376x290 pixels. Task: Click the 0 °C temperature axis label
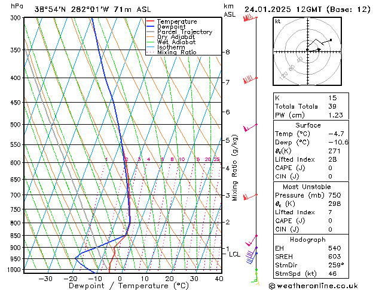pos(120,279)
